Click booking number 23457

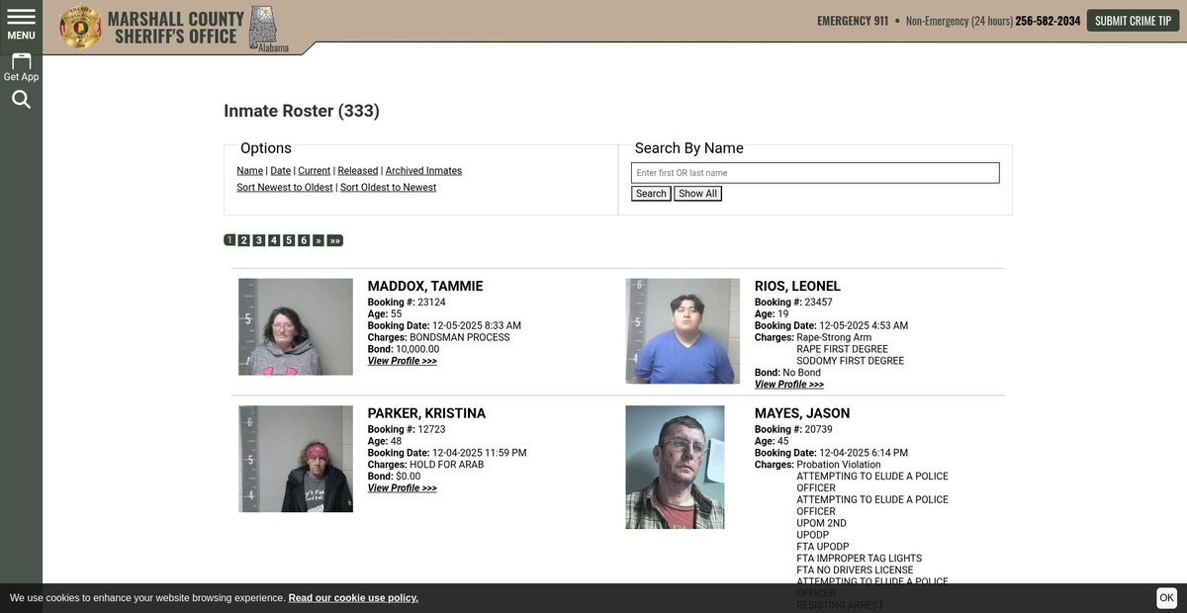click(819, 303)
